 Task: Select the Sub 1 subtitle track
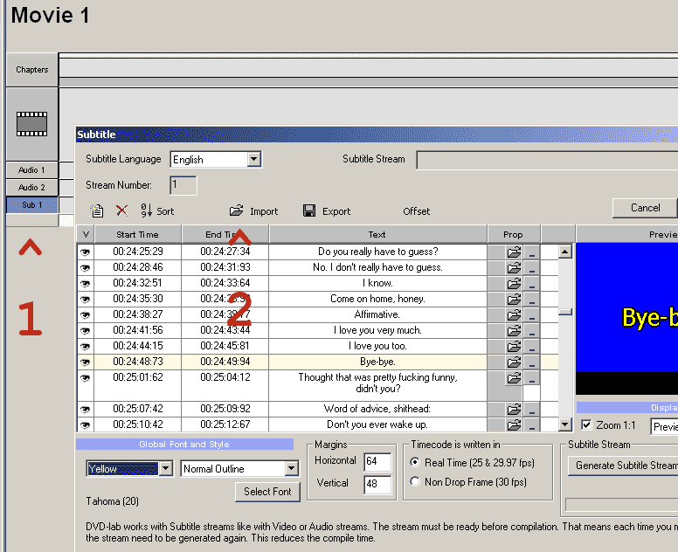pos(32,205)
